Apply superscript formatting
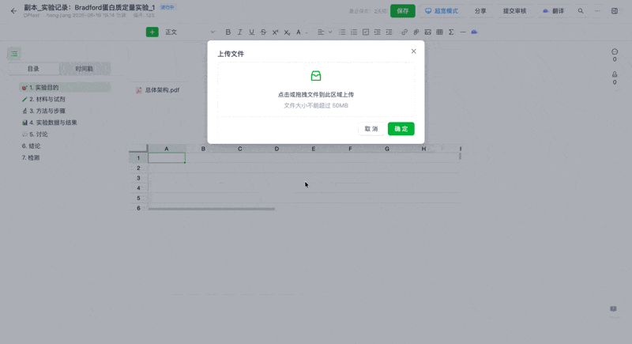Screen dimensions: 632x344 pos(275,32)
